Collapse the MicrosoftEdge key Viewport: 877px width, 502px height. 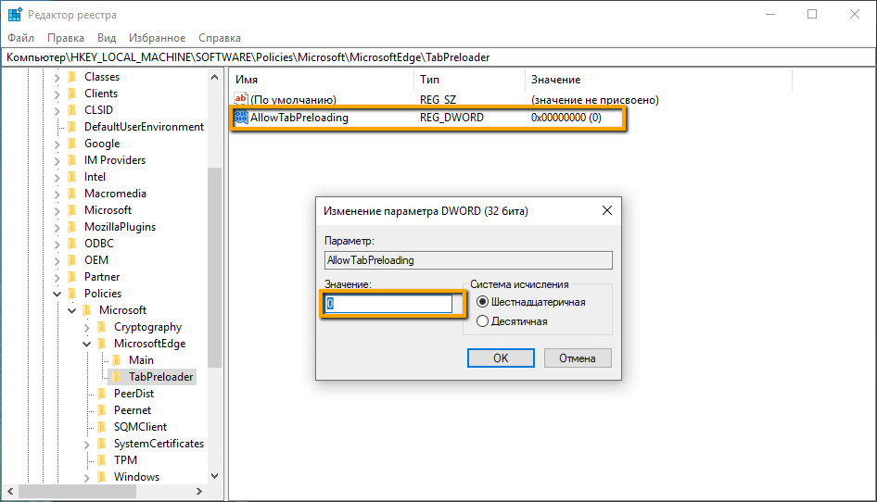click(x=87, y=345)
